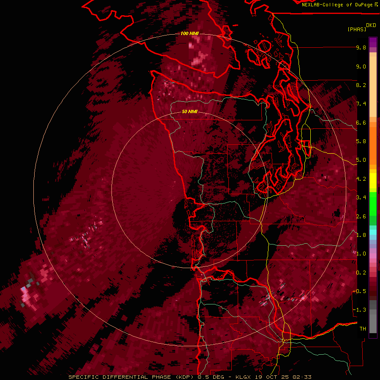Viewport: 380px width, 380px height.
Task: Click the Specific Differential Phase KLGX caption
Action: coord(190,377)
